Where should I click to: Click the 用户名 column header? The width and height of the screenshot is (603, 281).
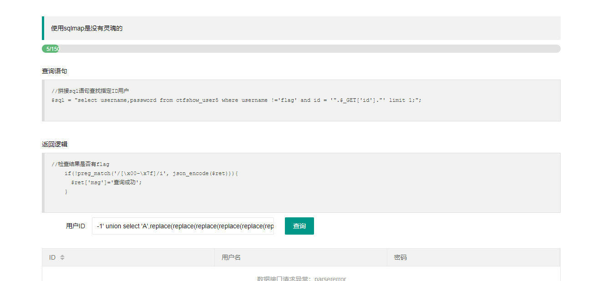click(231, 257)
